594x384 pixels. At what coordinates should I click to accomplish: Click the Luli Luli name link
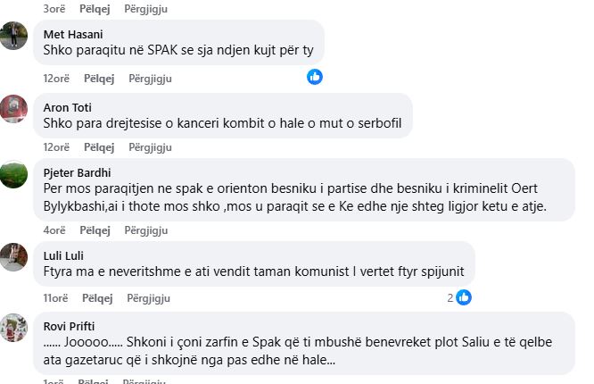[62, 255]
